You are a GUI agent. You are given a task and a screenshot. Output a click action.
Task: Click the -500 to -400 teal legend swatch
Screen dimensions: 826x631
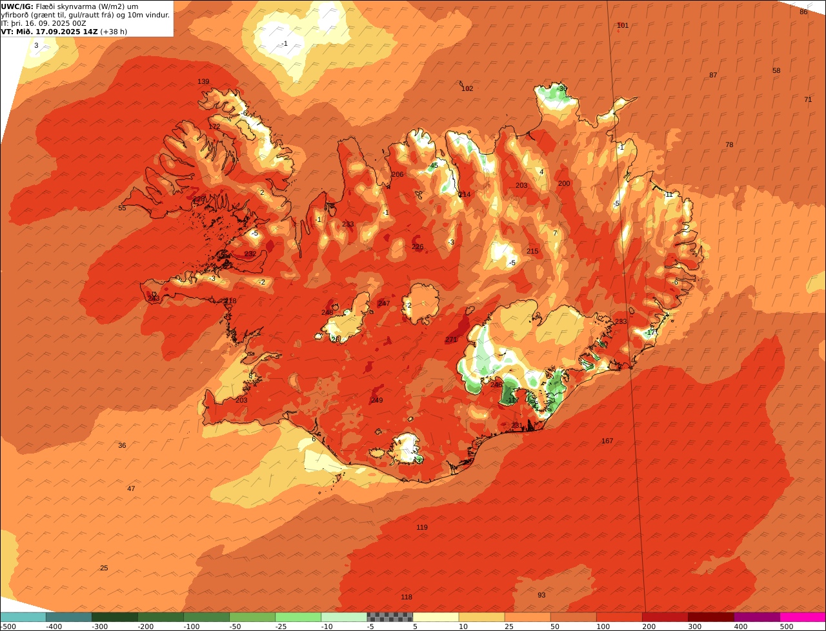23,617
